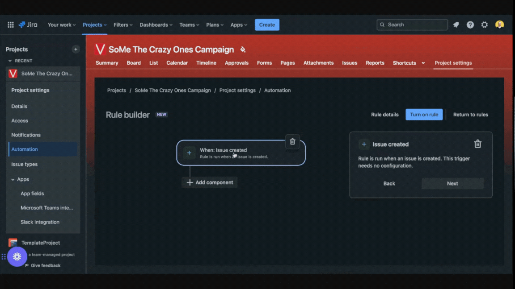Click the Search input field

coord(412,25)
